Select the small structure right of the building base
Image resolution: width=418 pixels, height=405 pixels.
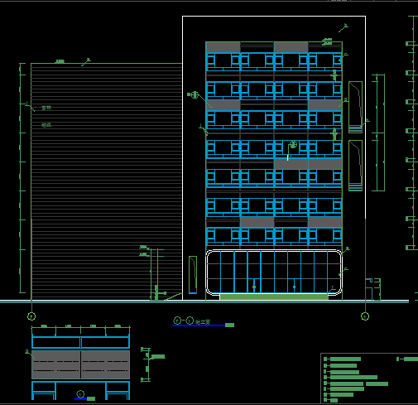pyautogui.click(x=373, y=289)
